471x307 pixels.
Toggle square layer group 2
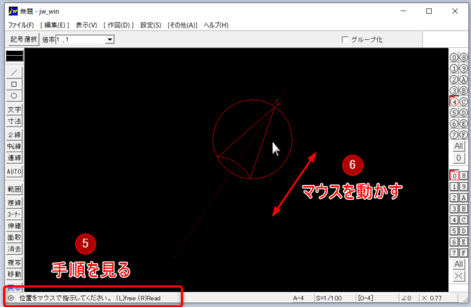coord(454,198)
